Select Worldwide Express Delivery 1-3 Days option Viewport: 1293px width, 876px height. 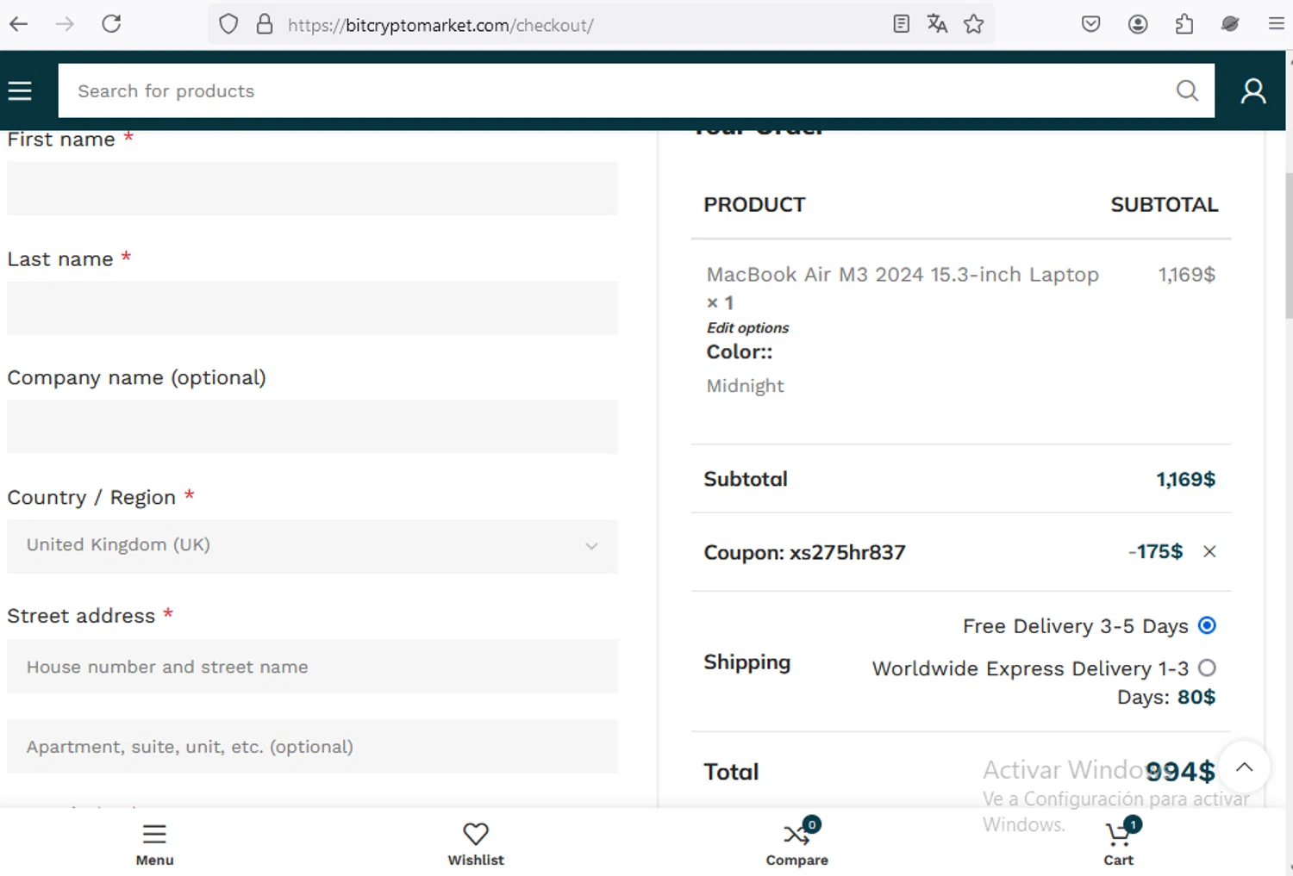coord(1207,668)
